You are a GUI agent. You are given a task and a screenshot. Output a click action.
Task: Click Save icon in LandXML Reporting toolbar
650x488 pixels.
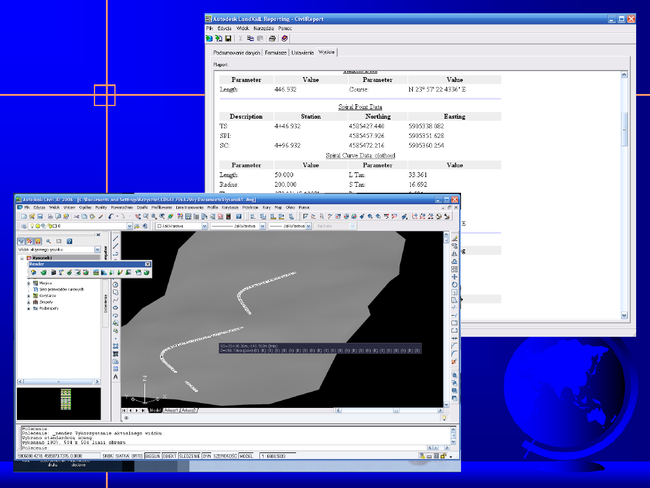[228, 38]
